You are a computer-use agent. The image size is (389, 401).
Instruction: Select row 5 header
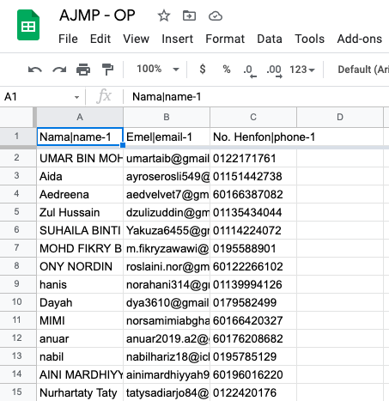[18, 212]
